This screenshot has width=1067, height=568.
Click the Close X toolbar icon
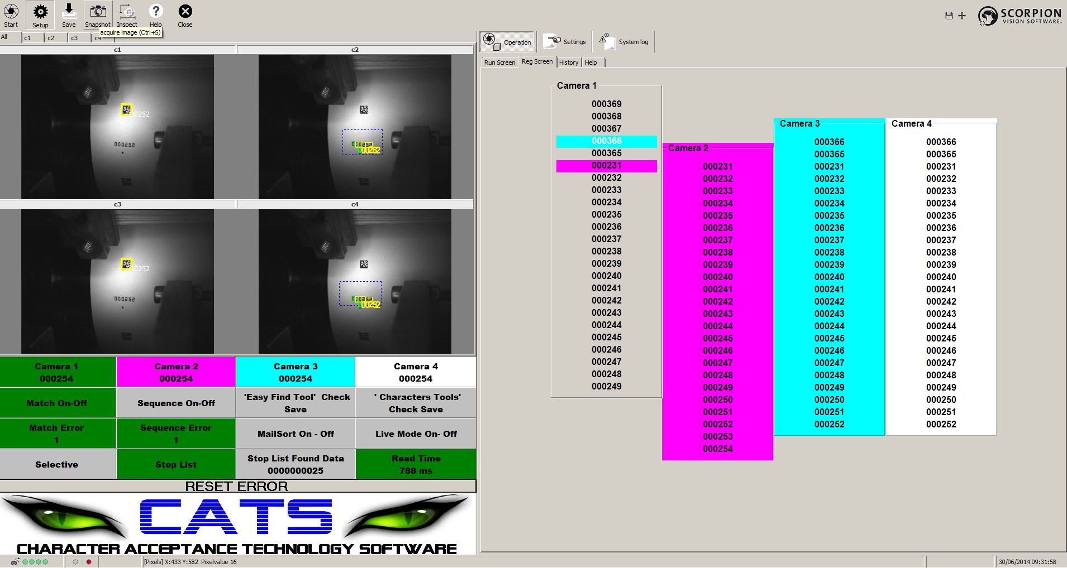[185, 11]
